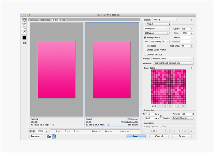
Task: Switch to the 4-Up tab
Action: point(63,20)
